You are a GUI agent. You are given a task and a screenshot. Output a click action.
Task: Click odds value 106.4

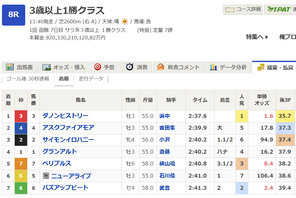tap(265, 176)
